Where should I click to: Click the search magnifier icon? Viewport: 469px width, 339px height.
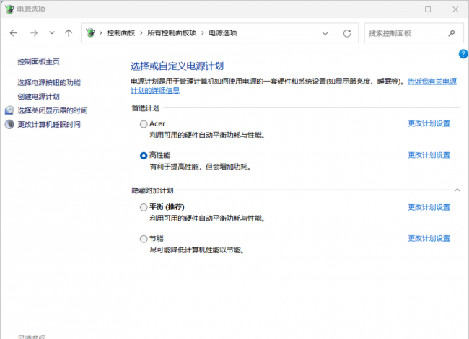[x=452, y=33]
